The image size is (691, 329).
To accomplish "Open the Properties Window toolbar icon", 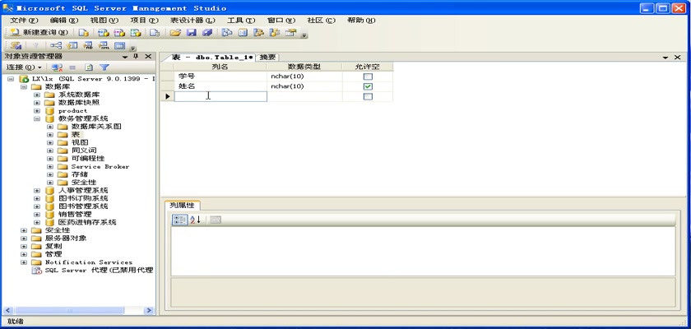I will coord(290,33).
